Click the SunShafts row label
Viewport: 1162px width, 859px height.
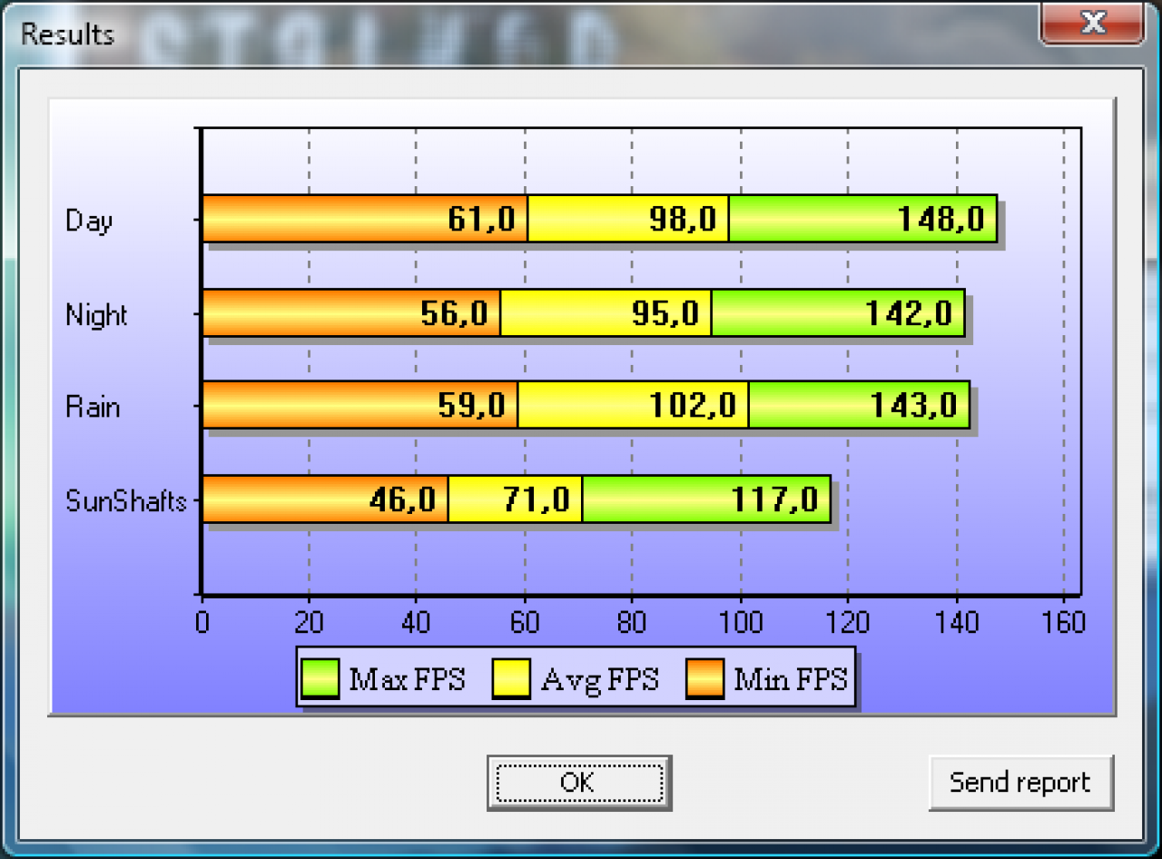(126, 500)
